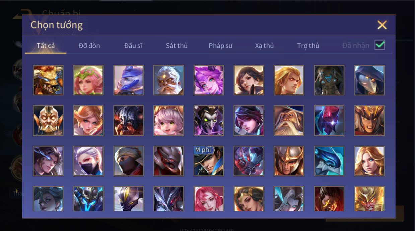415x231 pixels.
Task: Choose the pink-haired hero with green leaf crown
Action: coord(88,80)
